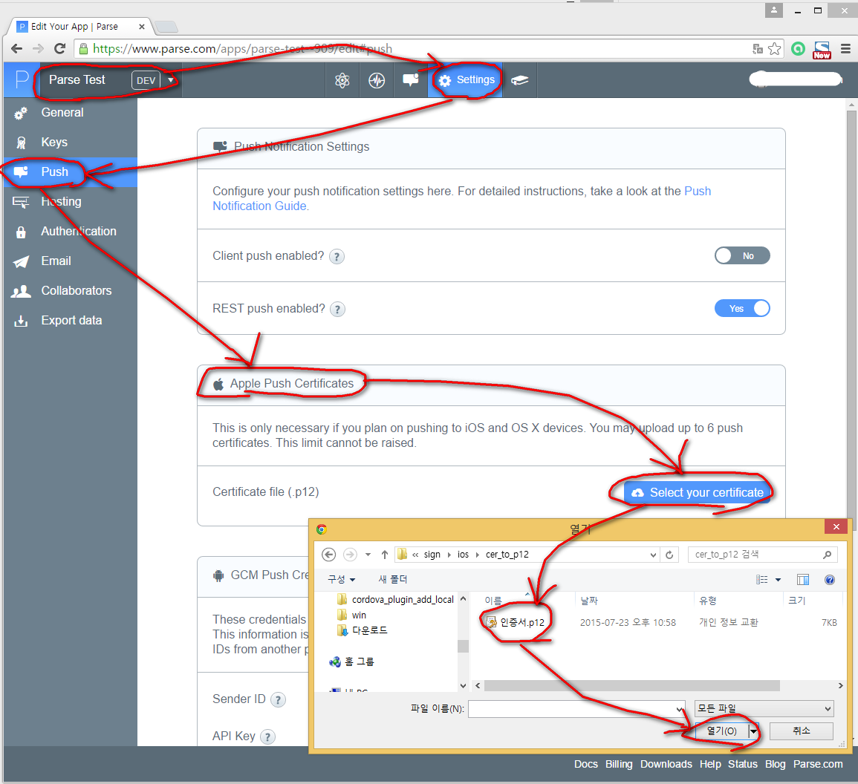Viewport: 858px width, 784px height.
Task: Select Export data in the sidebar
Action: pyautogui.click(x=71, y=321)
